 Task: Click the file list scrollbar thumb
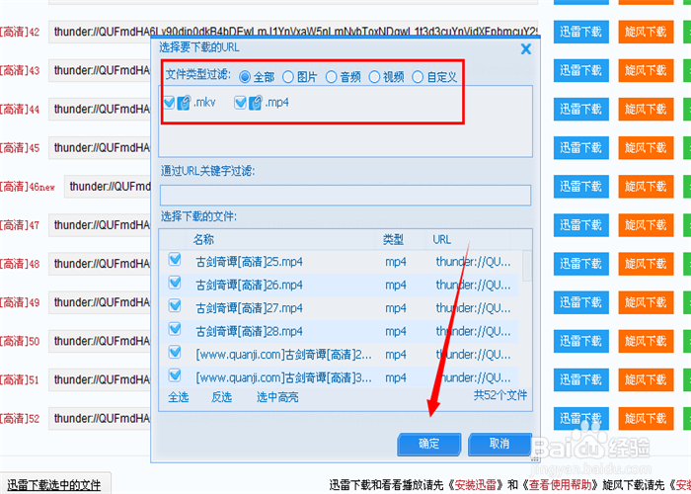tap(527, 266)
